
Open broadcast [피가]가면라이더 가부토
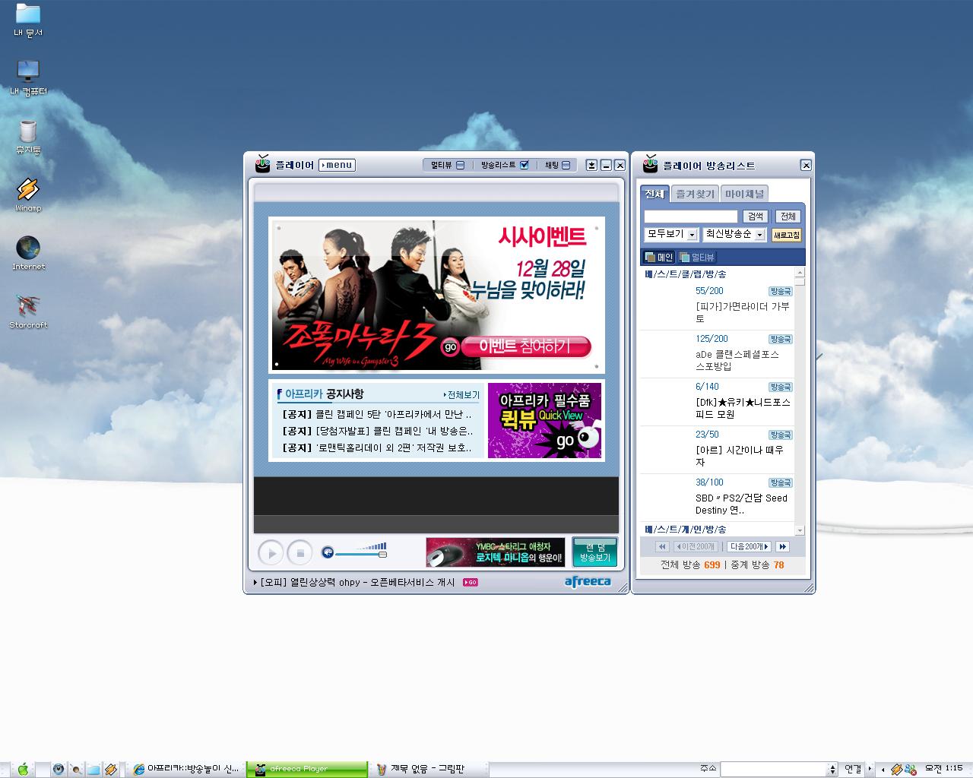pos(743,312)
